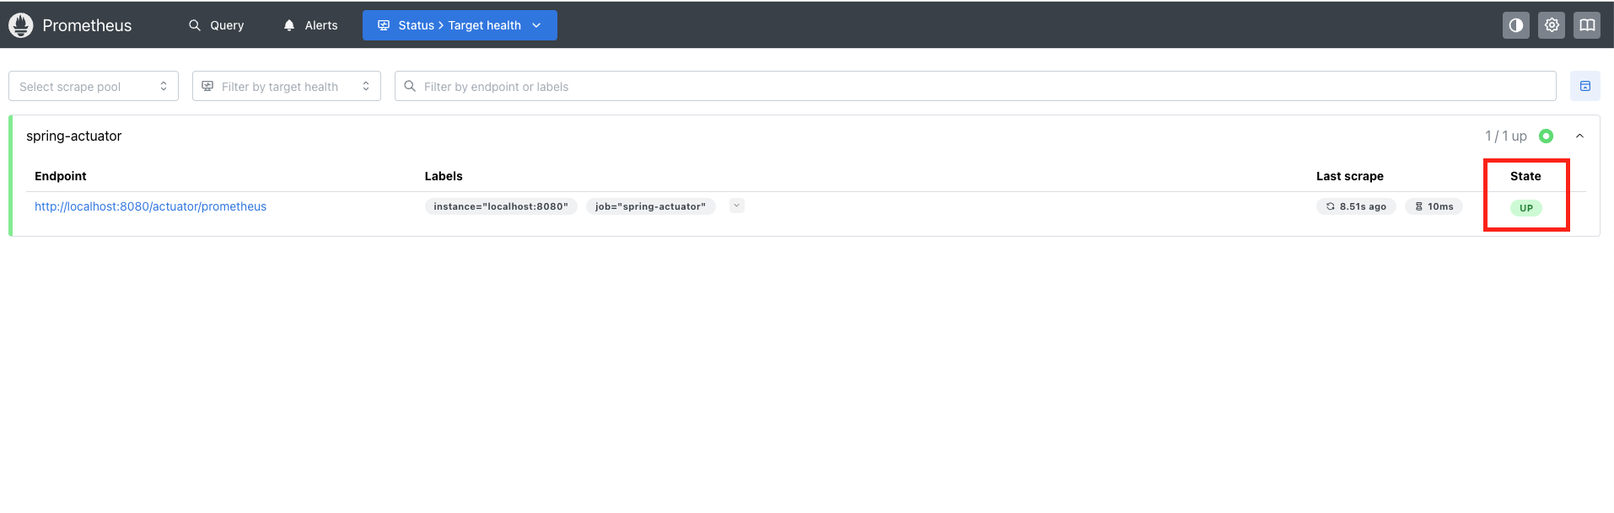The image size is (1614, 513).
Task: Click the spring-actuator pool name
Action: click(x=74, y=136)
